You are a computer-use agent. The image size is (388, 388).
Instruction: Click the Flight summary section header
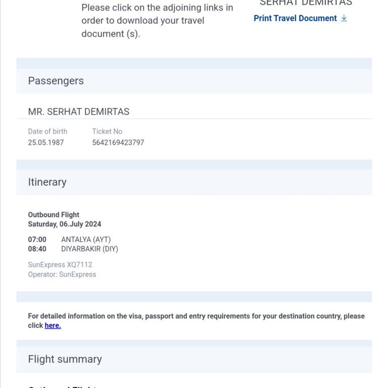coord(65,359)
